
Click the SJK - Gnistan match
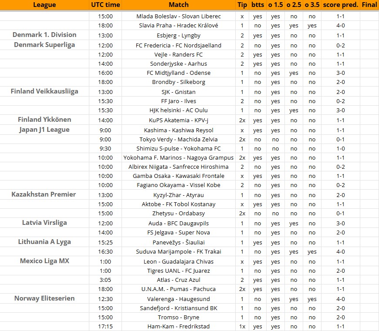pos(179,92)
